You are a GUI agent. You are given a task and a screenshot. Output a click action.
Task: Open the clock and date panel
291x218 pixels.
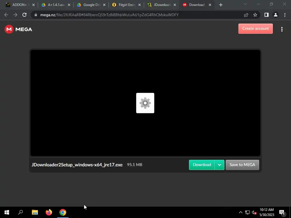tap(267, 212)
